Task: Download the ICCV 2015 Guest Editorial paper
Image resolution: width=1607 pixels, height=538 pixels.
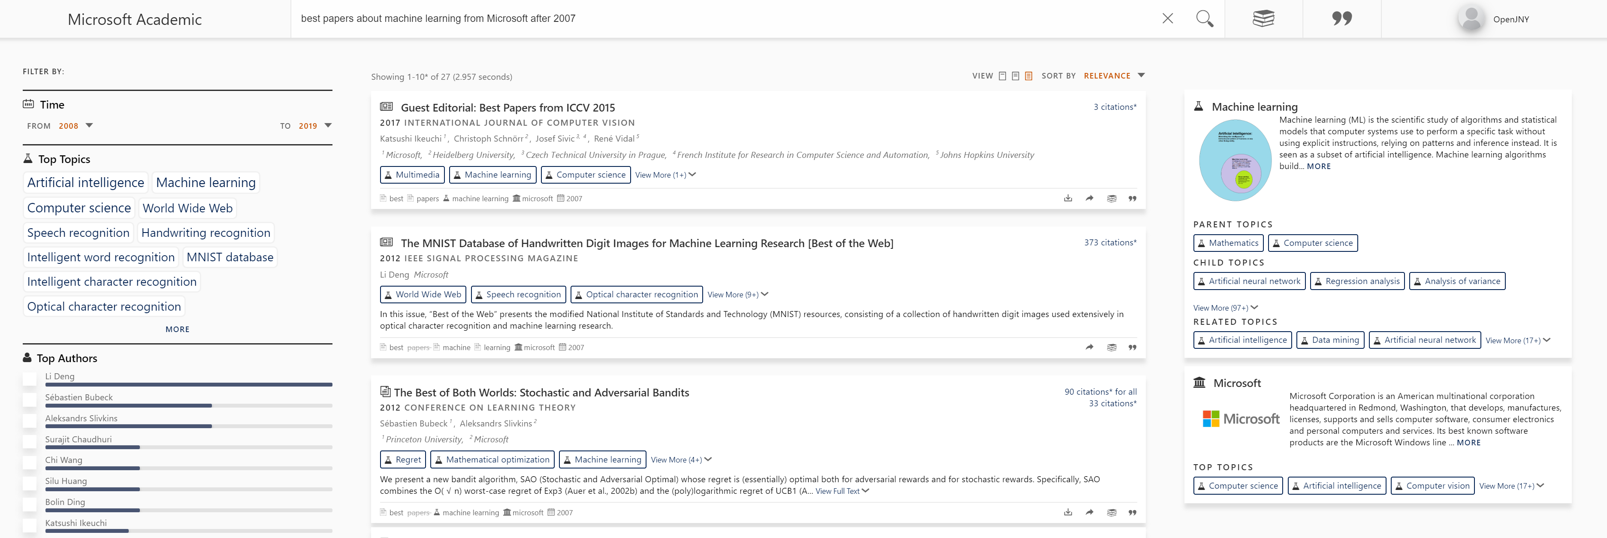Action: pos(1068,199)
